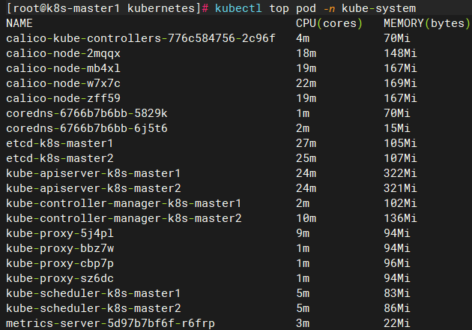The height and width of the screenshot is (330, 472).
Task: Select pod name kube-proxy-sz6dc
Action: pos(60,278)
